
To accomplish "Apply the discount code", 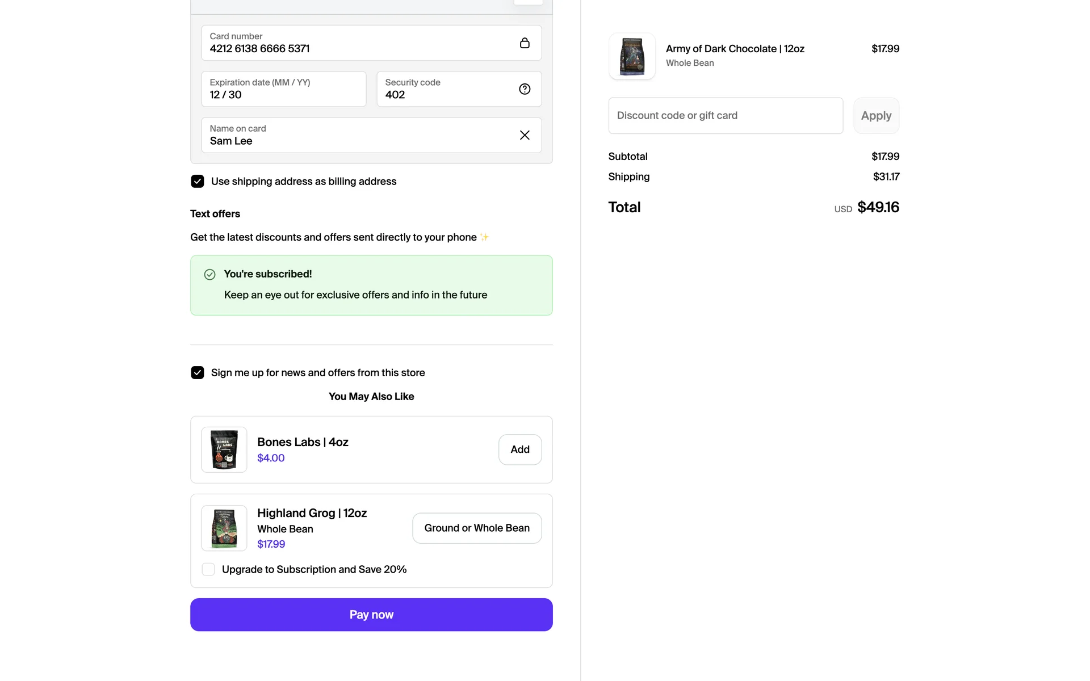I will point(876,116).
